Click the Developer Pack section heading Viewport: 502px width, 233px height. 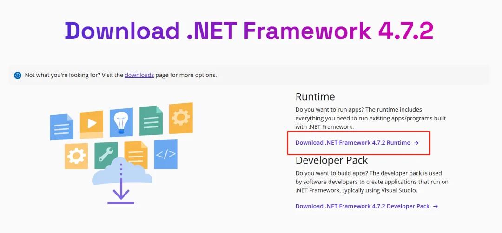[x=331, y=160]
